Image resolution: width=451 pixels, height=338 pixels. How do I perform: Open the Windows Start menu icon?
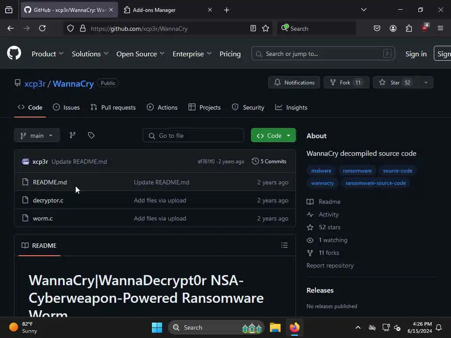point(157,327)
